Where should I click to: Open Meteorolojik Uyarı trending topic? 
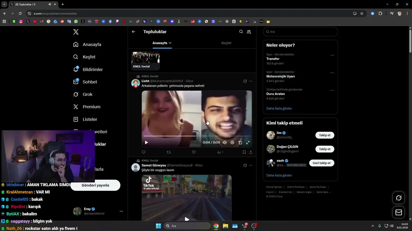click(x=281, y=76)
